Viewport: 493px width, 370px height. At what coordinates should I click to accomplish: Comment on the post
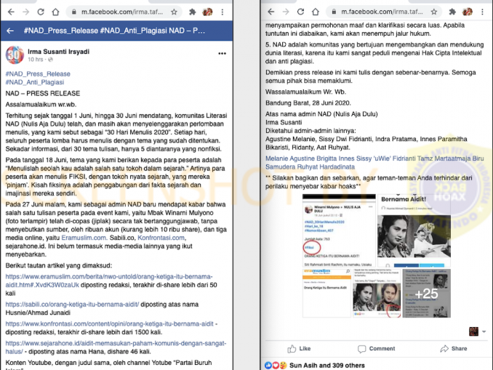377,349
